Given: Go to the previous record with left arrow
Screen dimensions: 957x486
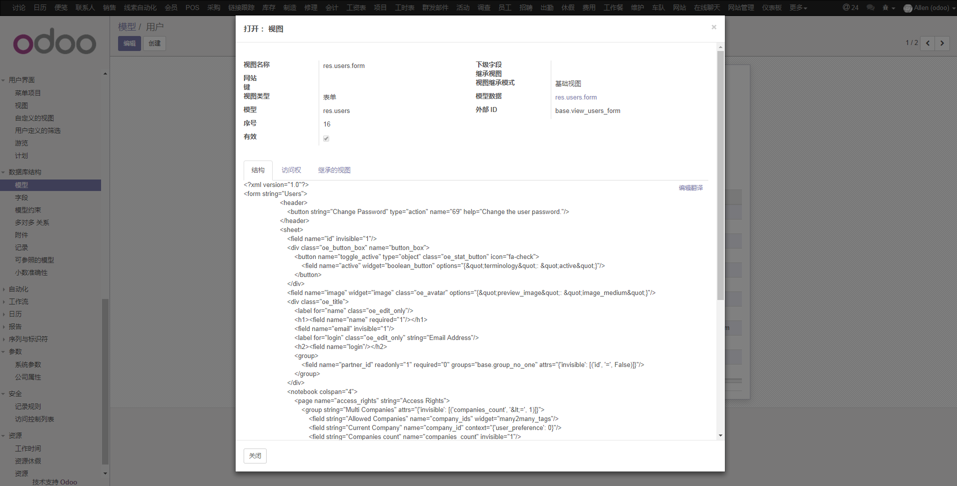Looking at the screenshot, I should pyautogui.click(x=928, y=43).
